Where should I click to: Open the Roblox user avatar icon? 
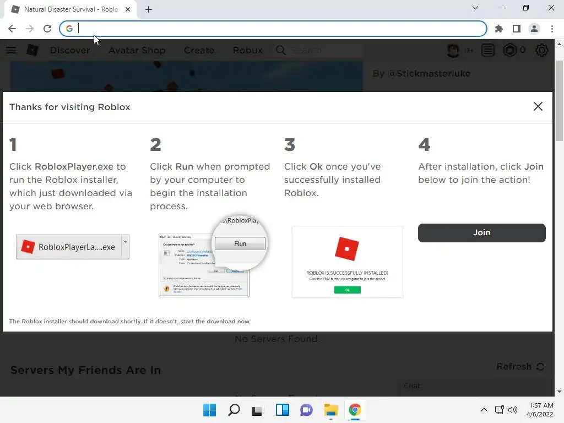coord(453,50)
